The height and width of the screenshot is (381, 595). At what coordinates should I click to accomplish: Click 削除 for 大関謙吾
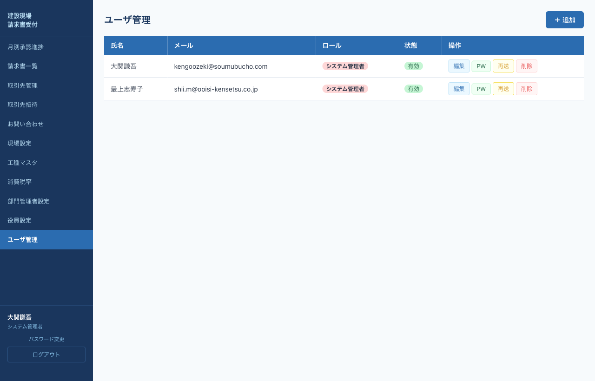(x=527, y=66)
